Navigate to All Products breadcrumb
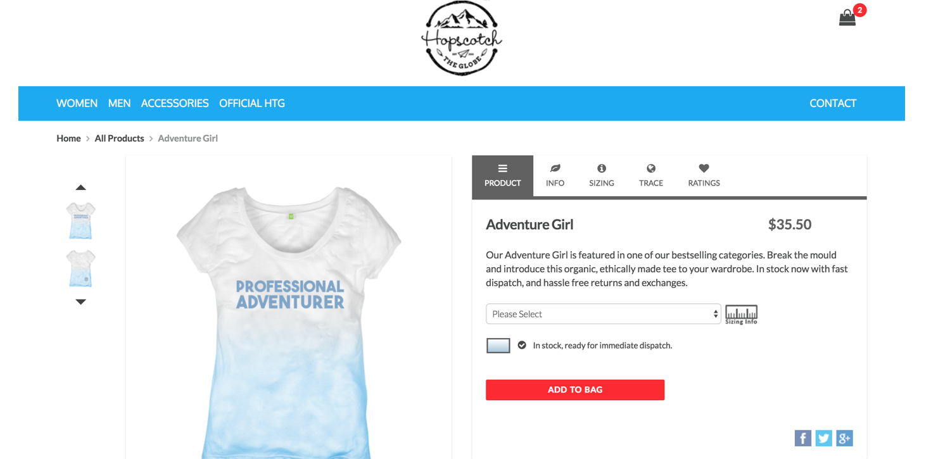 click(120, 138)
